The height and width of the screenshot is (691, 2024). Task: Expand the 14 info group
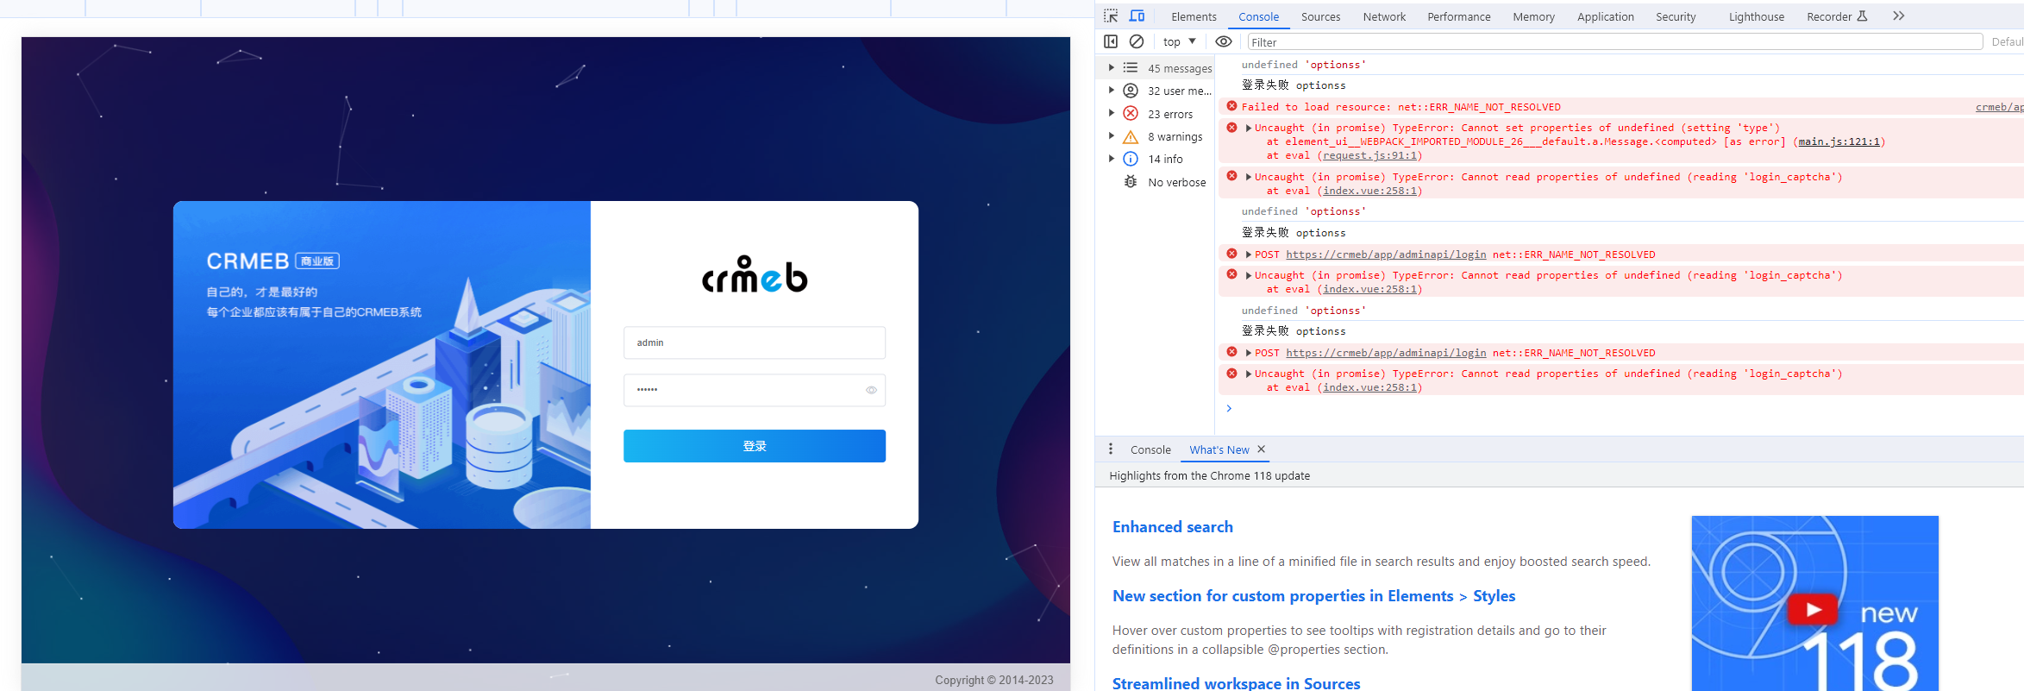[1111, 159]
